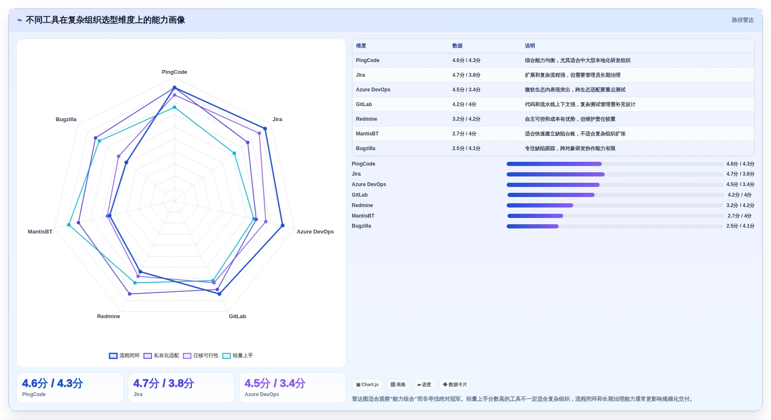Click the 进度 tag chip
This screenshot has width=771, height=420.
[x=424, y=384]
